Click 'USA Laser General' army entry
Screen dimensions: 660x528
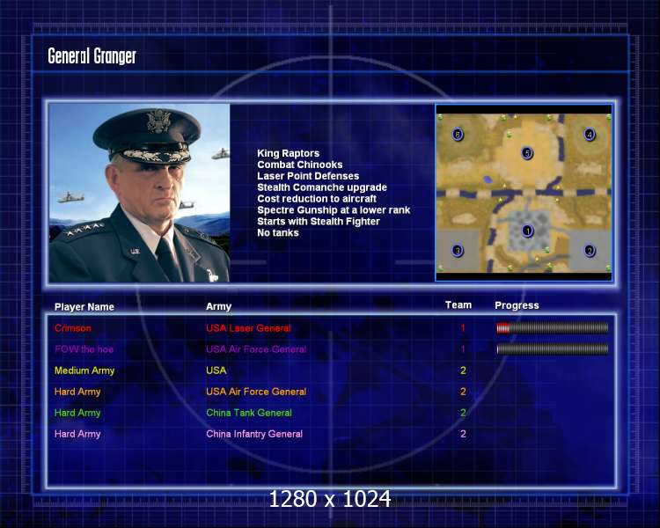point(248,328)
